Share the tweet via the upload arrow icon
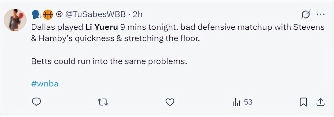 321,102
